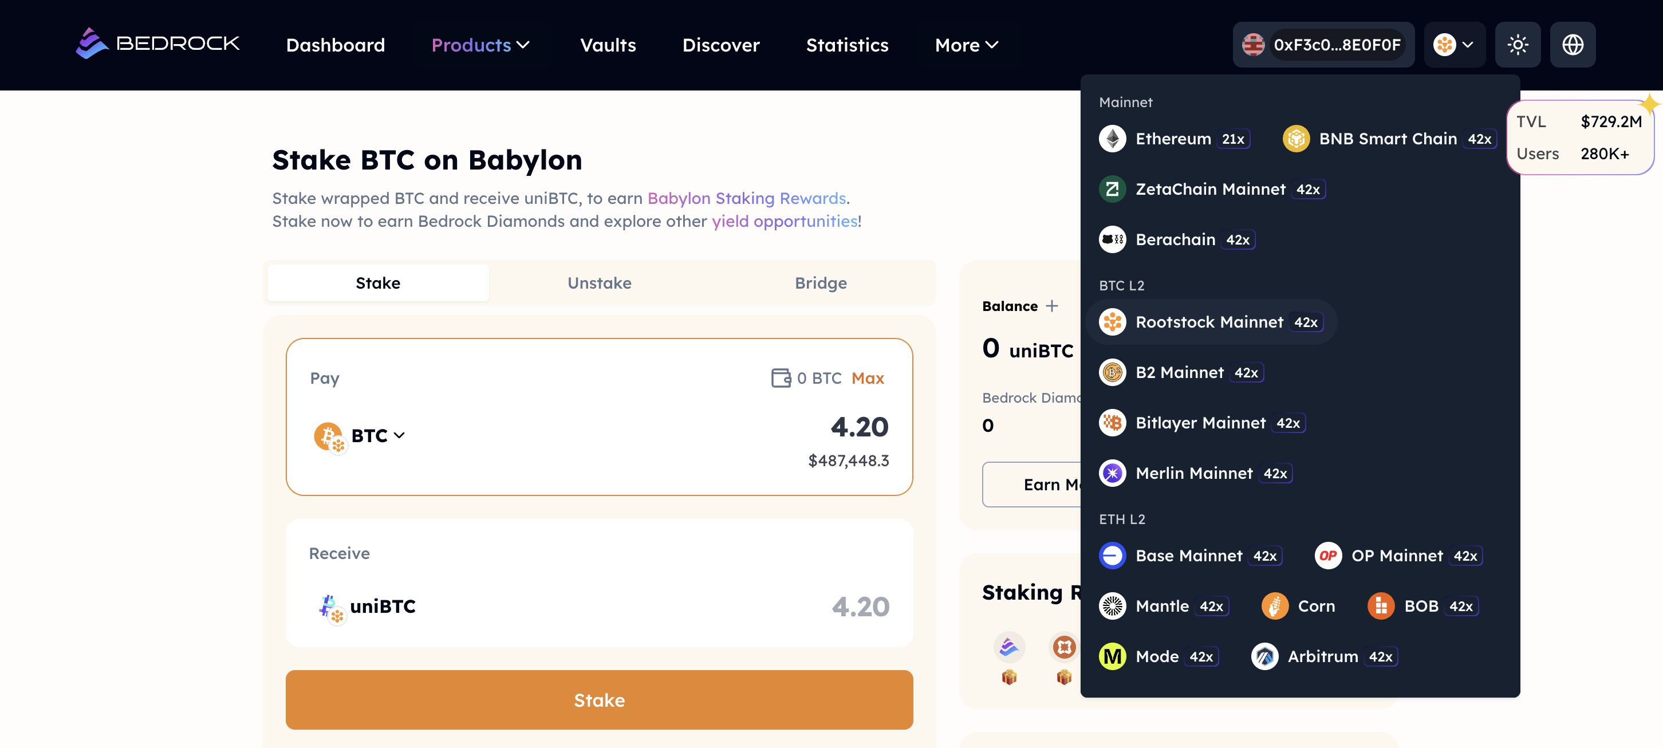The width and height of the screenshot is (1663, 748).
Task: Switch to BNB Smart Chain network
Action: click(1388, 139)
